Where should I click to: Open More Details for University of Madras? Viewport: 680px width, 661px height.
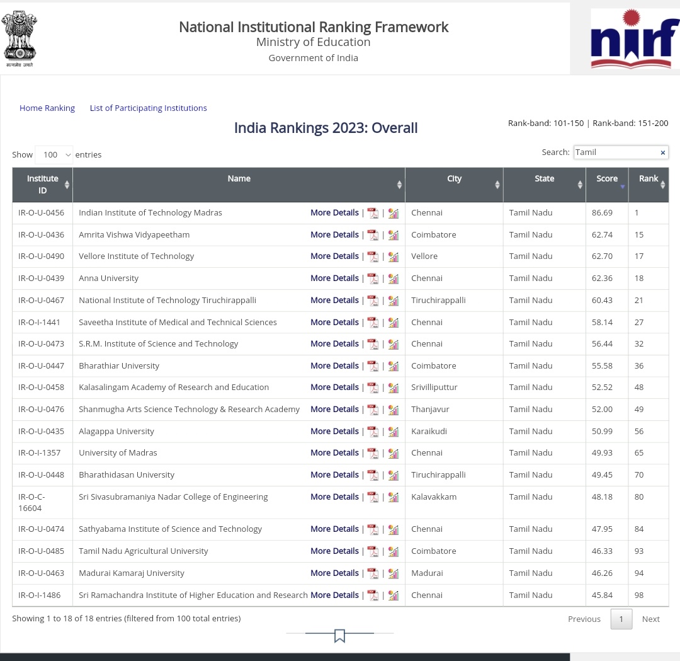click(334, 452)
